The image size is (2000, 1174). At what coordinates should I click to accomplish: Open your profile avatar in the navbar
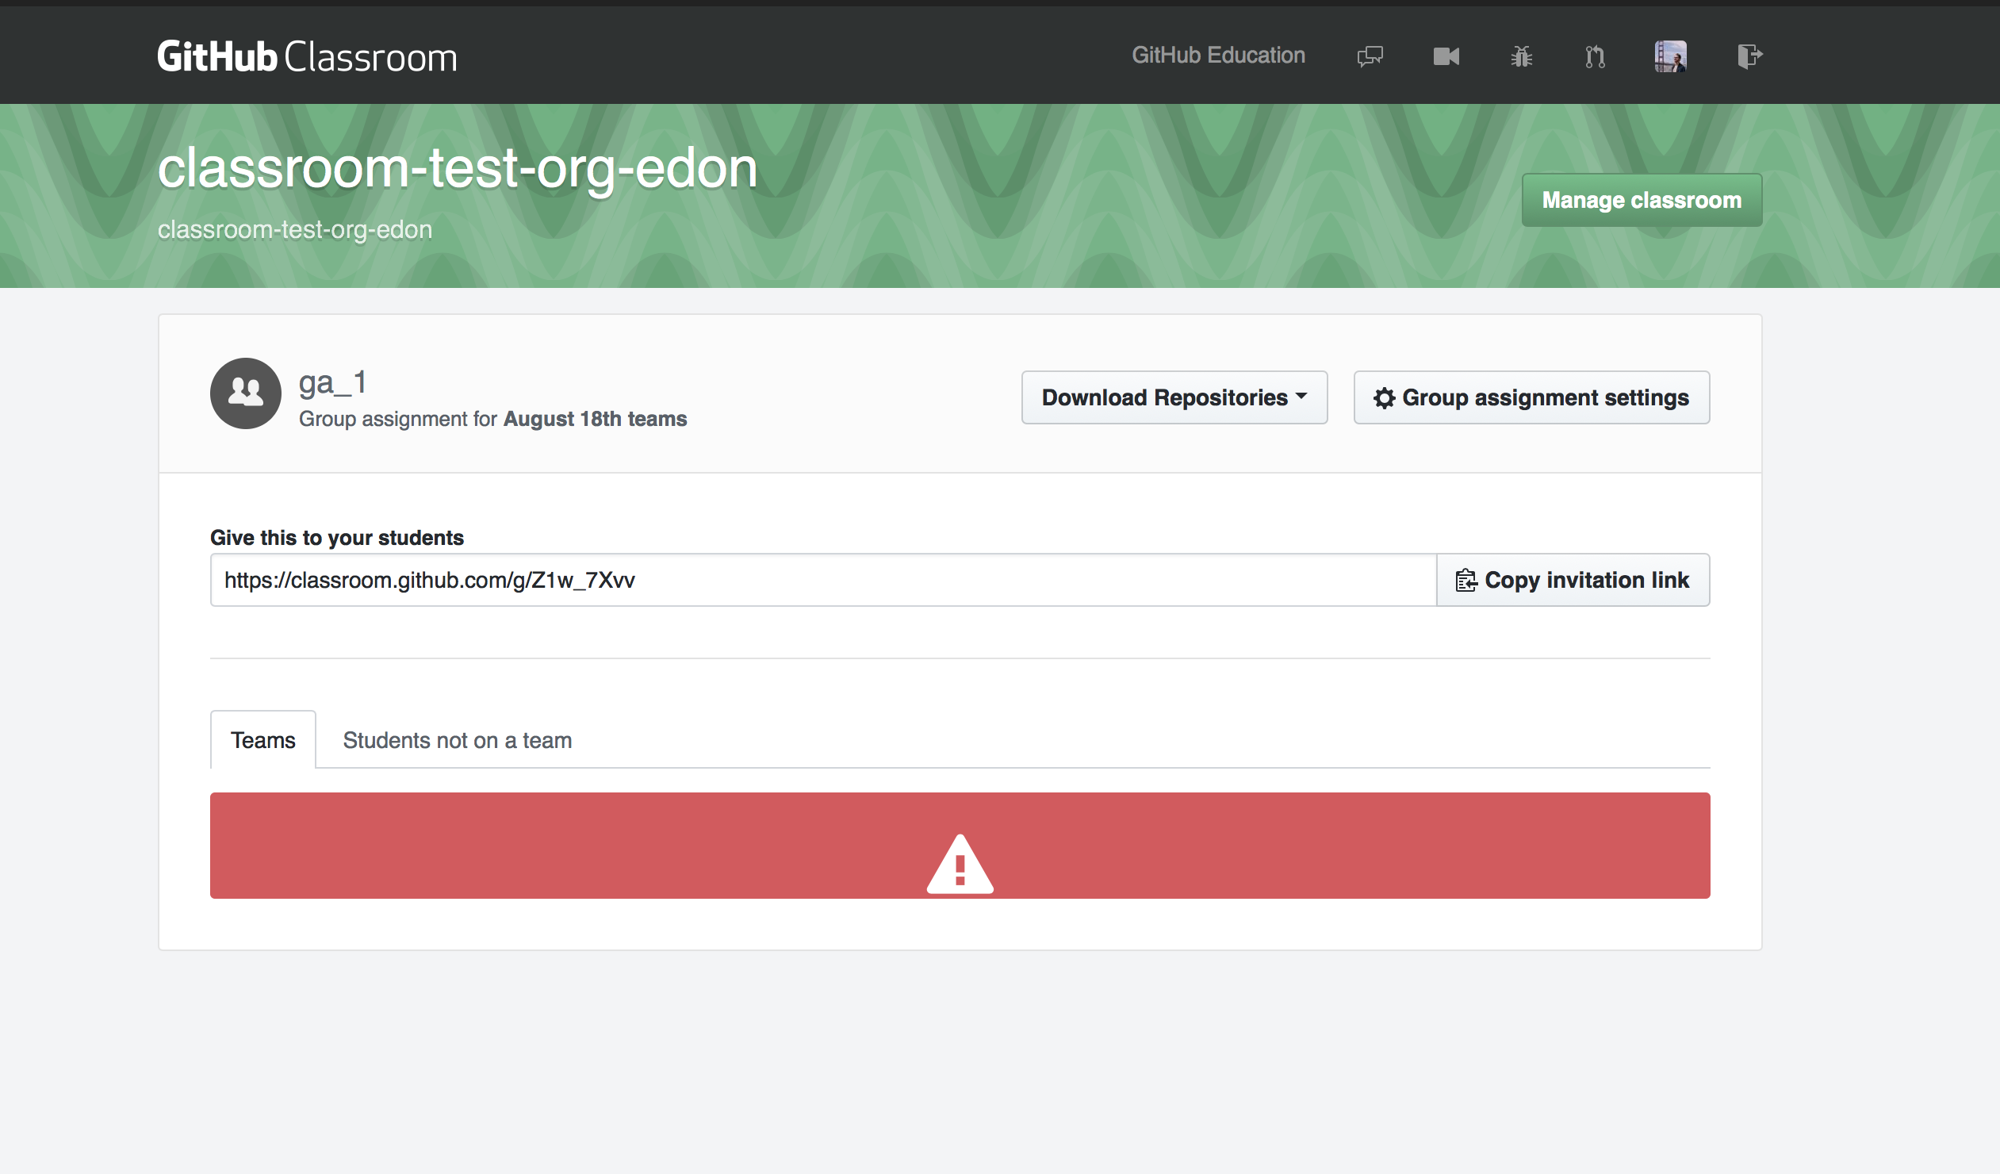1671,56
